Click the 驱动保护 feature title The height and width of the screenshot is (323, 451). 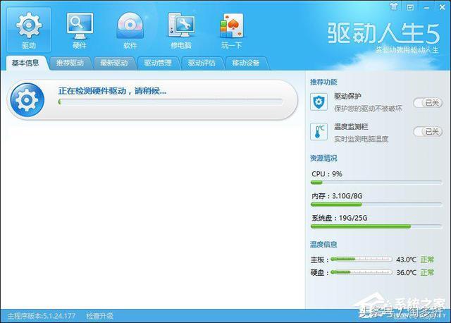347,96
